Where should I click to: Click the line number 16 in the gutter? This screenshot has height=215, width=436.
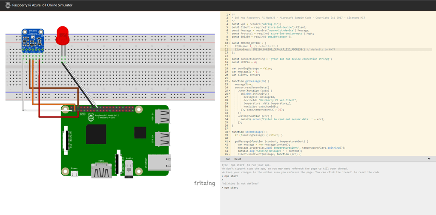click(x=227, y=62)
